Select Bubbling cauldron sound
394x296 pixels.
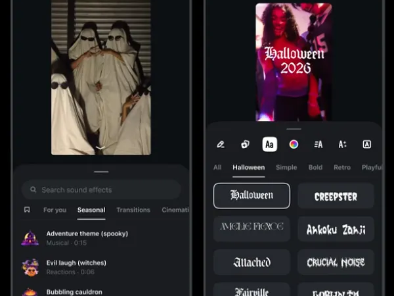(101, 292)
